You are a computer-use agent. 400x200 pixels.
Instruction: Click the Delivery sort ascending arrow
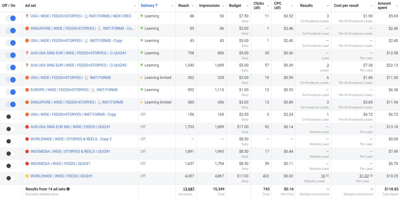[x=156, y=6]
